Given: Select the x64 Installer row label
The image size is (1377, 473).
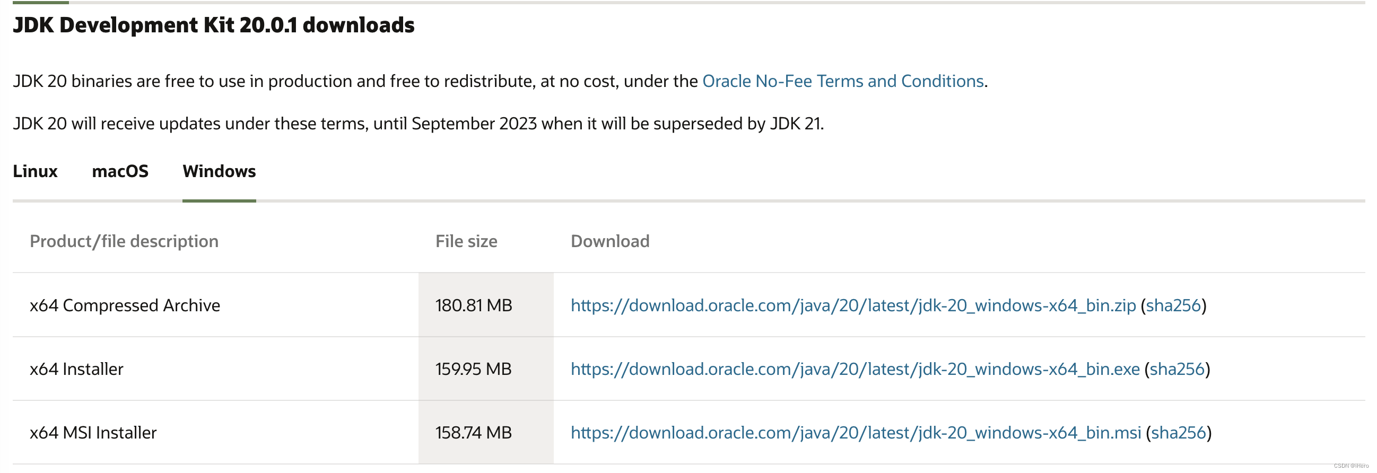Looking at the screenshot, I should pos(76,369).
